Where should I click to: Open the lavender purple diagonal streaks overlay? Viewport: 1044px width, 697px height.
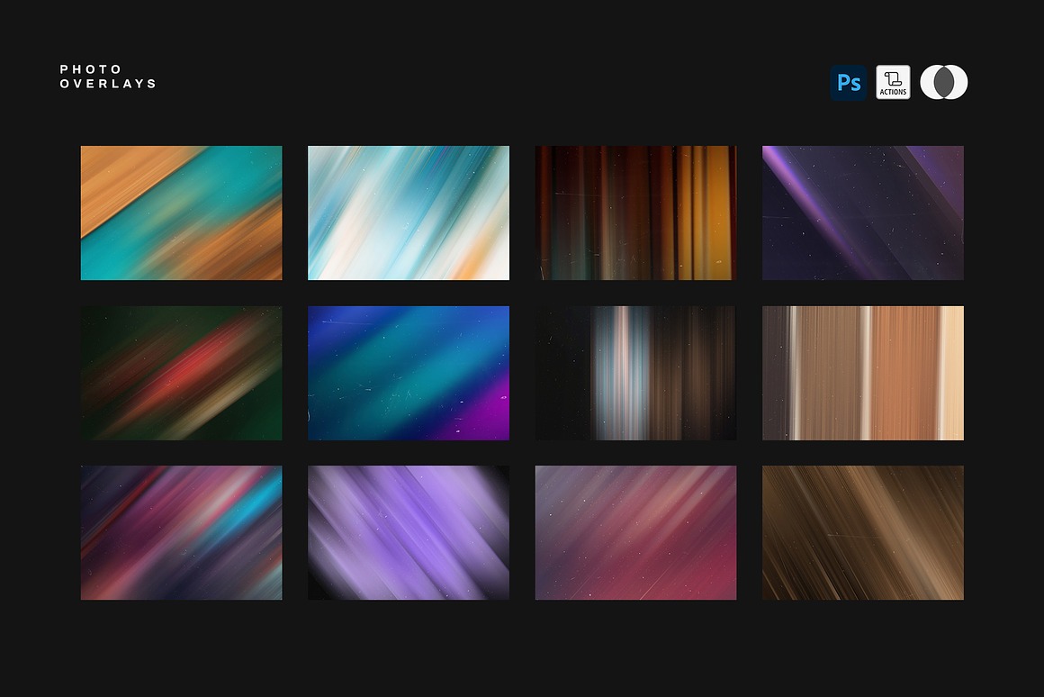[409, 532]
